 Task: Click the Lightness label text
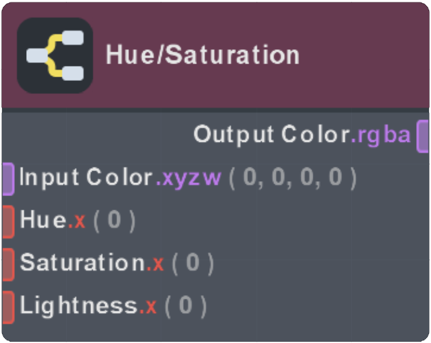[78, 306]
